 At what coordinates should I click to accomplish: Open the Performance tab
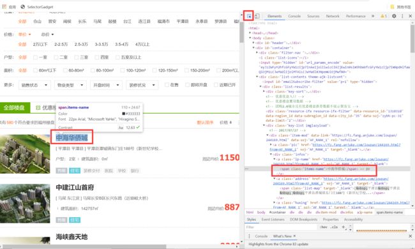click(x=356, y=16)
